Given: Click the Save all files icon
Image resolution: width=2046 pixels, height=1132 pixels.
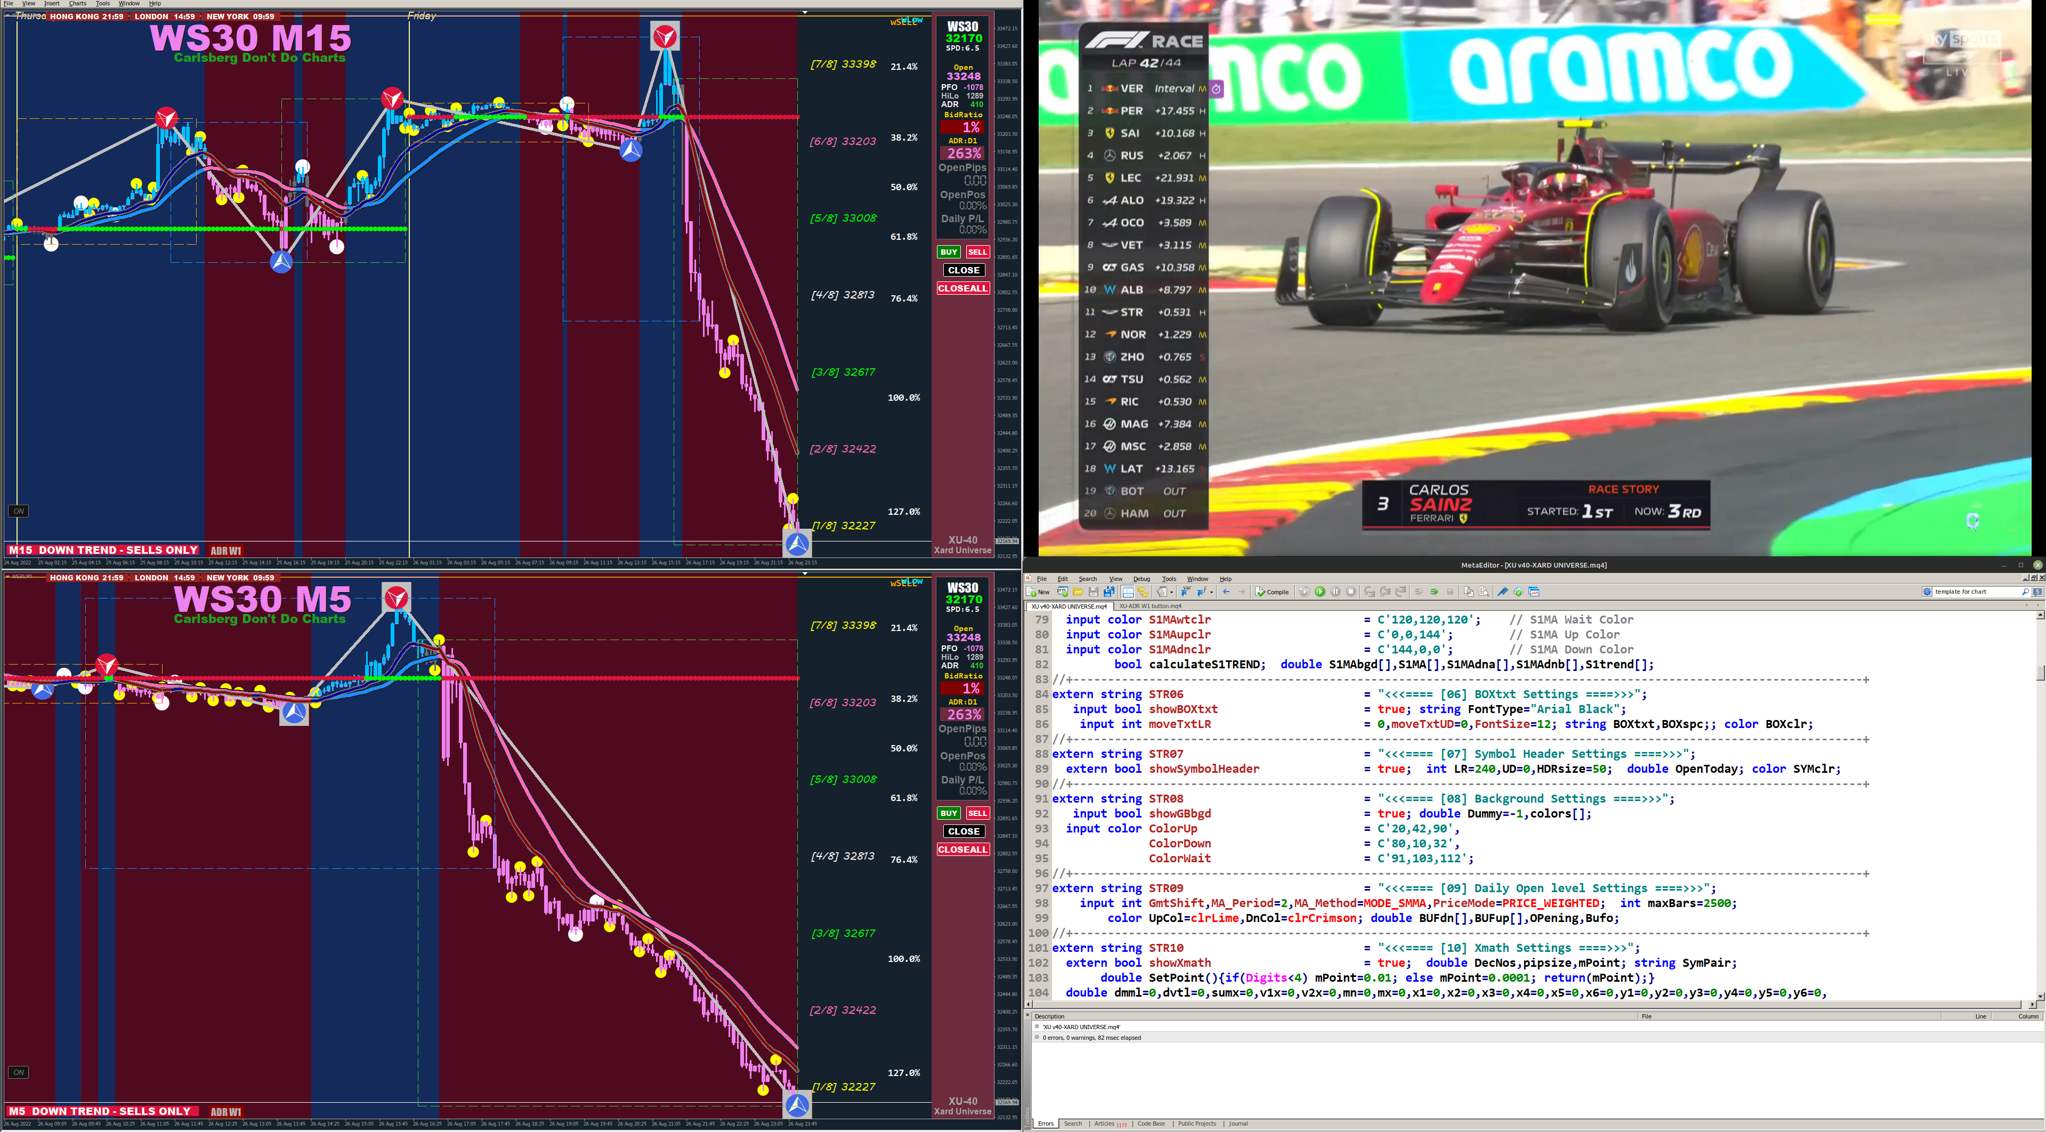Looking at the screenshot, I should pos(1110,592).
